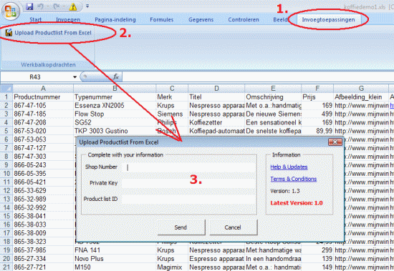The image size is (394, 271).
Task: Click the Omschrijving header cell
Action: [x=273, y=97]
